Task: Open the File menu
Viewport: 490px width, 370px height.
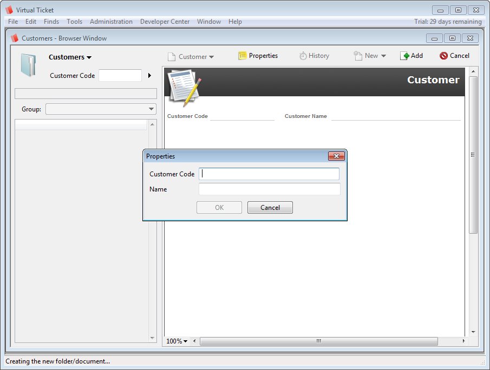Action: pyautogui.click(x=13, y=22)
